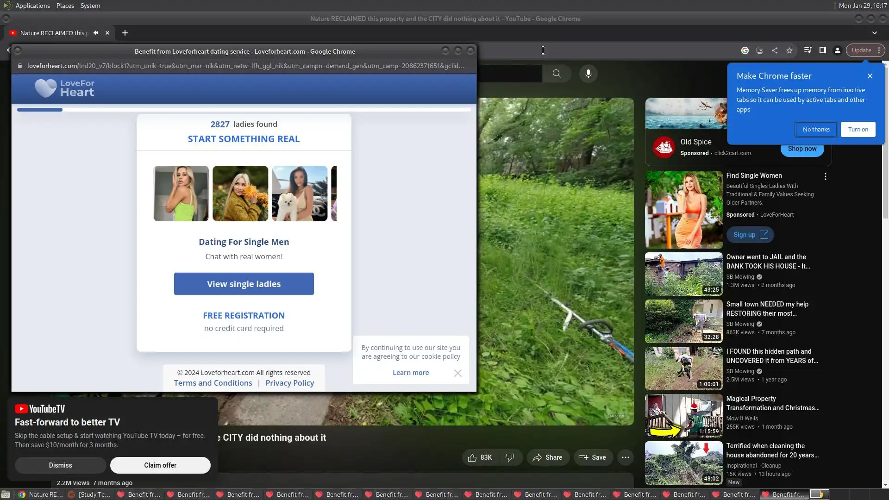Click the YouTube voice search microphone icon
The image size is (889, 500).
tap(588, 74)
